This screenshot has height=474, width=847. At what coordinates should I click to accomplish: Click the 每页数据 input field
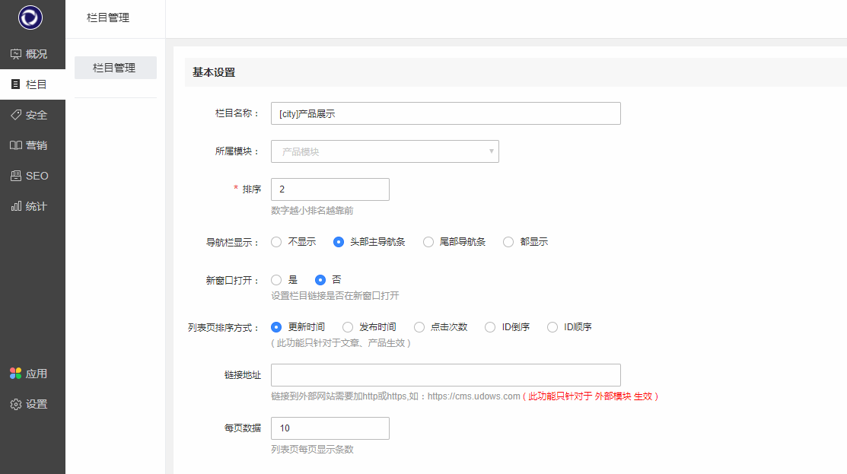tap(330, 428)
